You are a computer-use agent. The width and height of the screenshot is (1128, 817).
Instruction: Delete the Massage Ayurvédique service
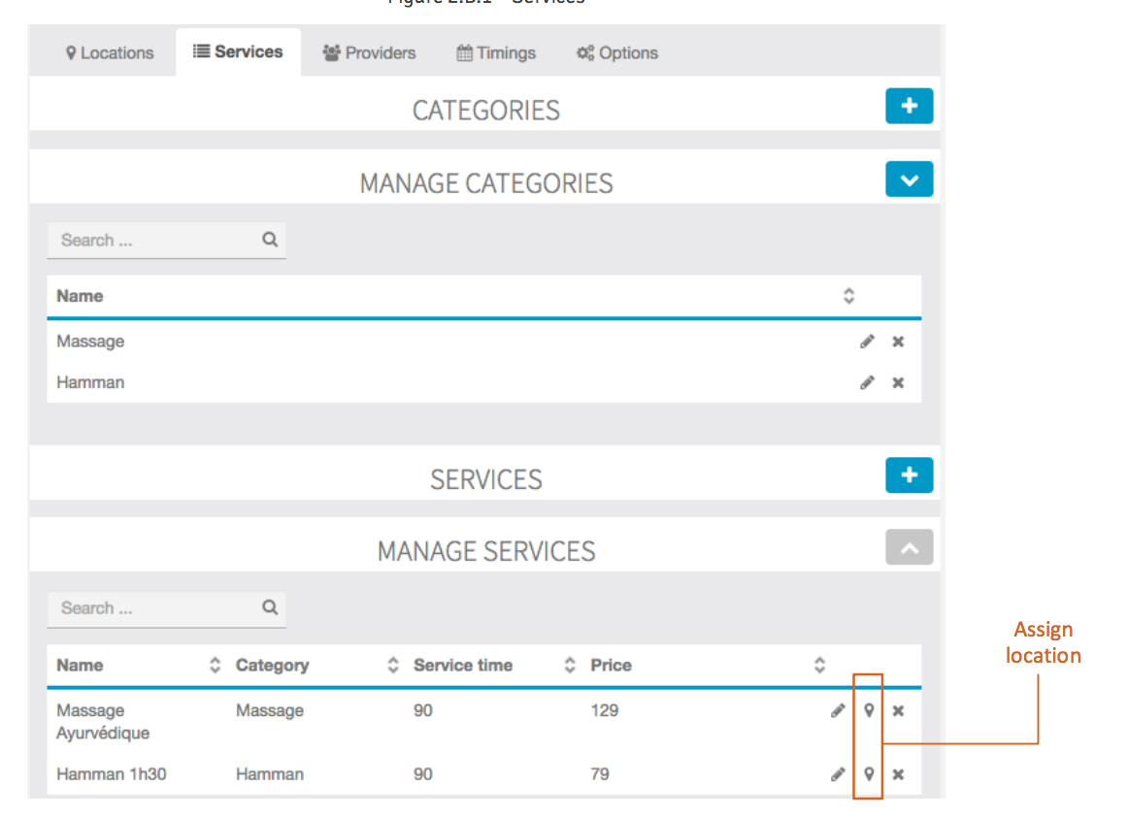tap(898, 711)
